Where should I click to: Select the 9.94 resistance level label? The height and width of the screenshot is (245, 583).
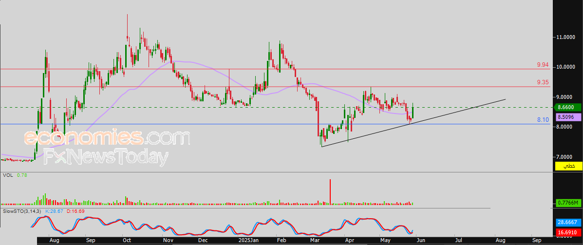[543, 65]
